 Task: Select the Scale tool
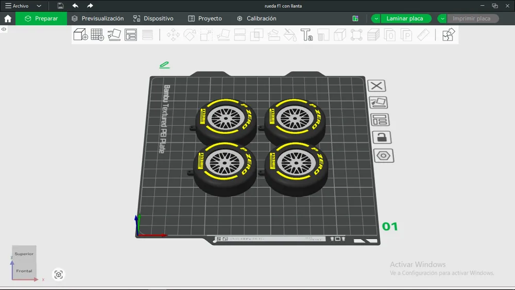click(x=207, y=35)
